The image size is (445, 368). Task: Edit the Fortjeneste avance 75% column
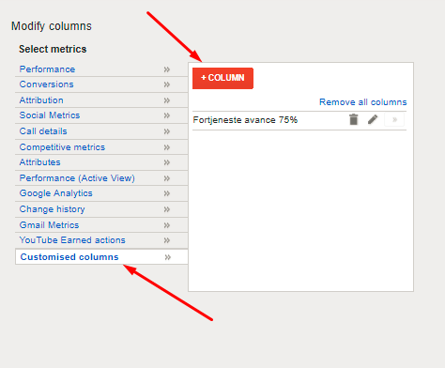373,119
